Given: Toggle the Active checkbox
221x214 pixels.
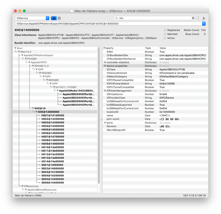Looking at the screenshot, I should [165, 38].
